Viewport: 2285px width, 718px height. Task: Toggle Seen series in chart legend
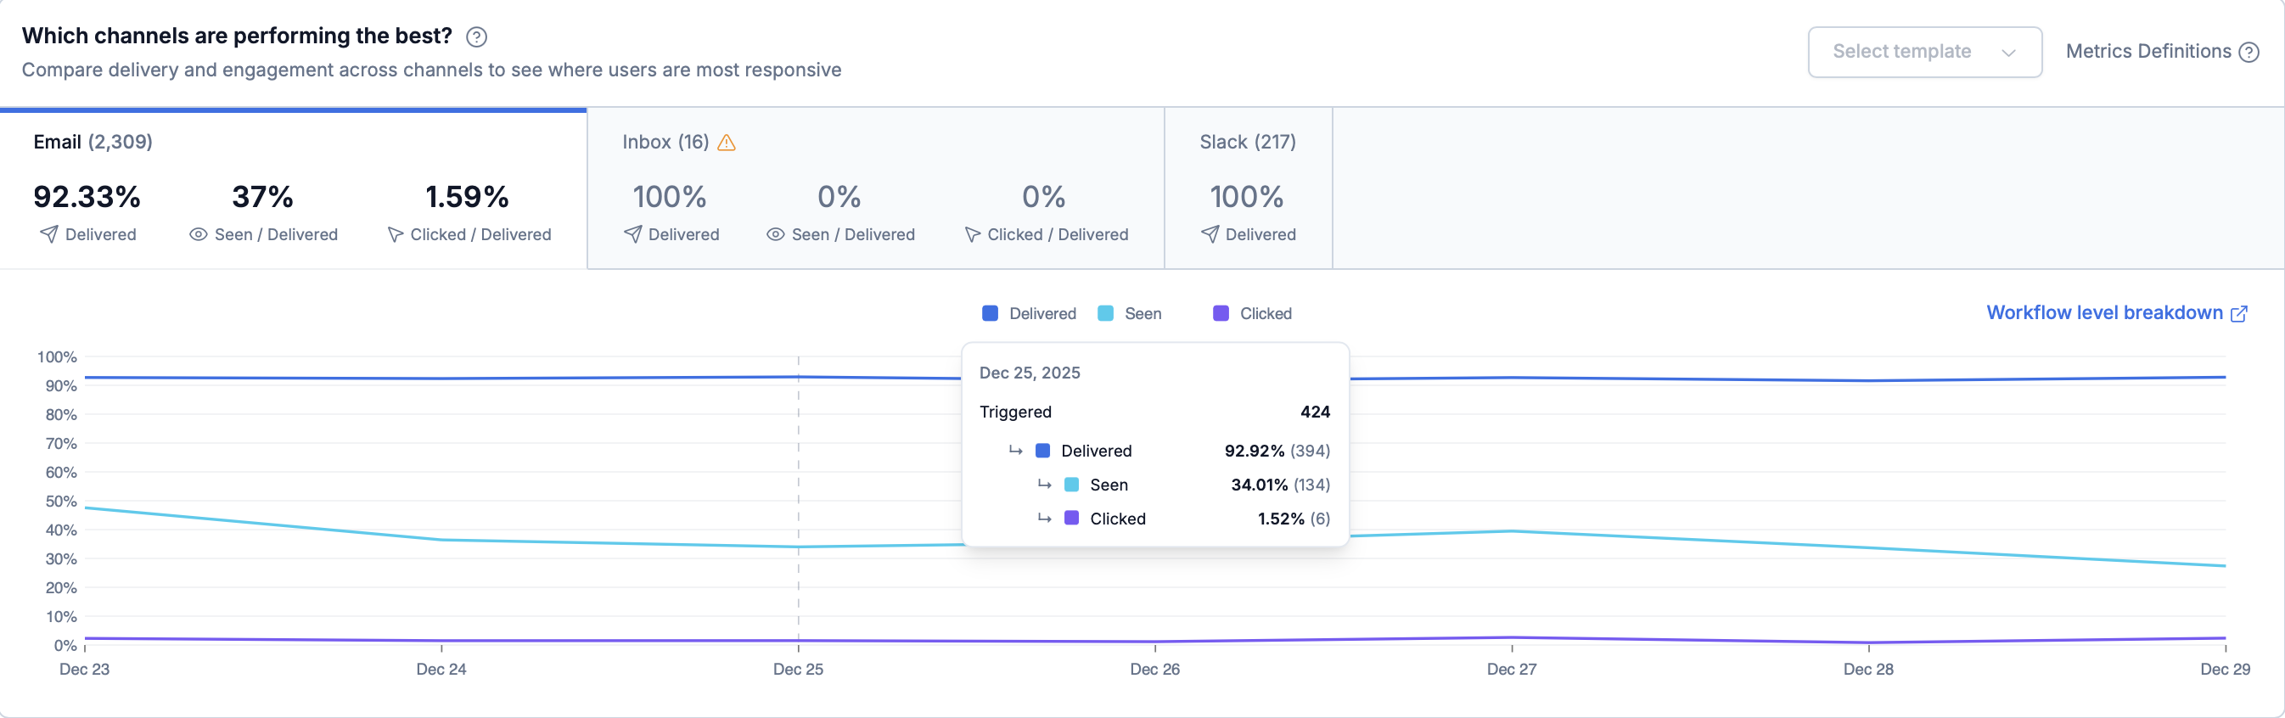coord(1129,314)
